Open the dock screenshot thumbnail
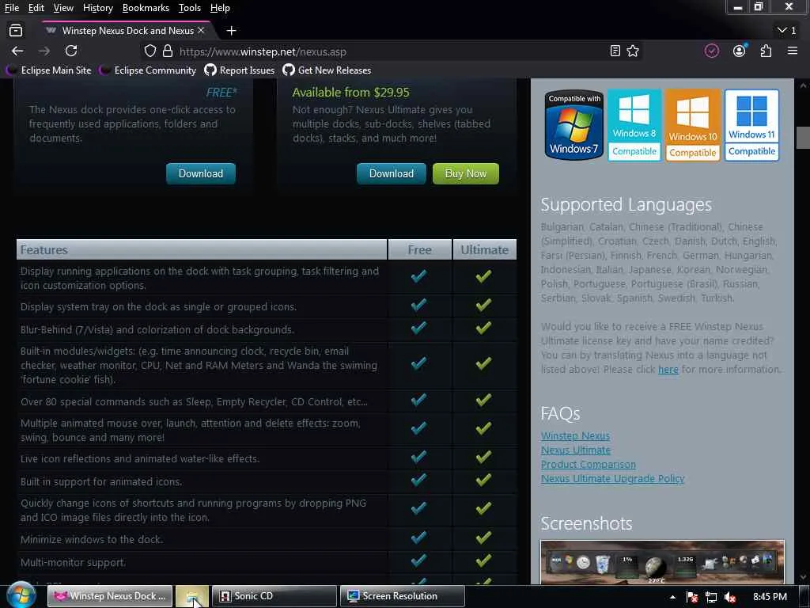The width and height of the screenshot is (810, 608). point(662,563)
